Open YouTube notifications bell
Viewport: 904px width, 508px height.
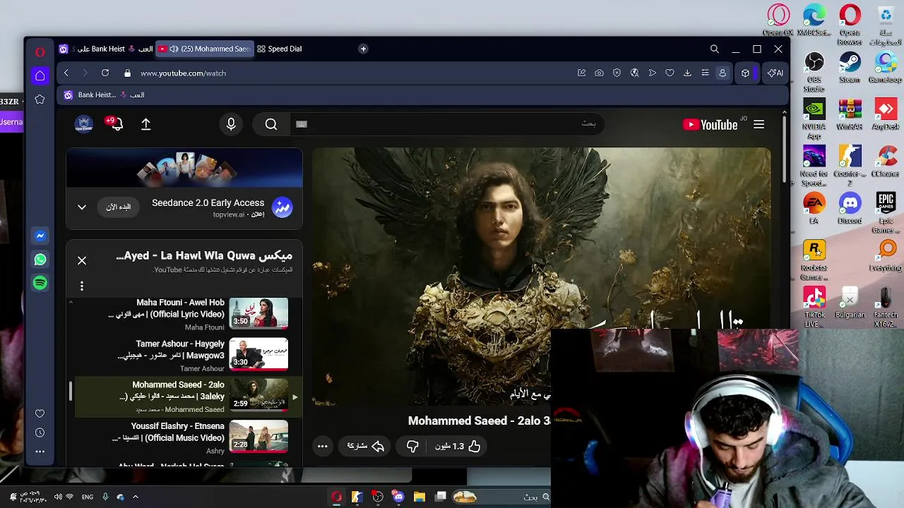pyautogui.click(x=116, y=124)
